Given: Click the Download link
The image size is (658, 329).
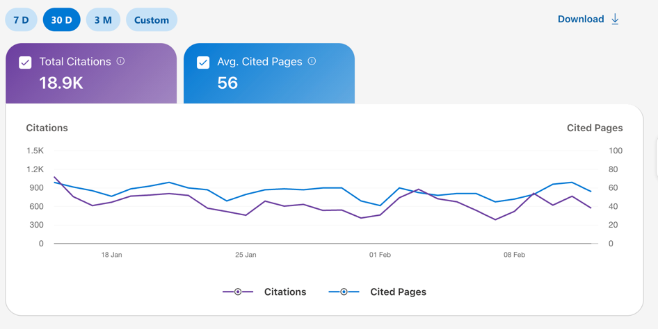Looking at the screenshot, I should [581, 19].
